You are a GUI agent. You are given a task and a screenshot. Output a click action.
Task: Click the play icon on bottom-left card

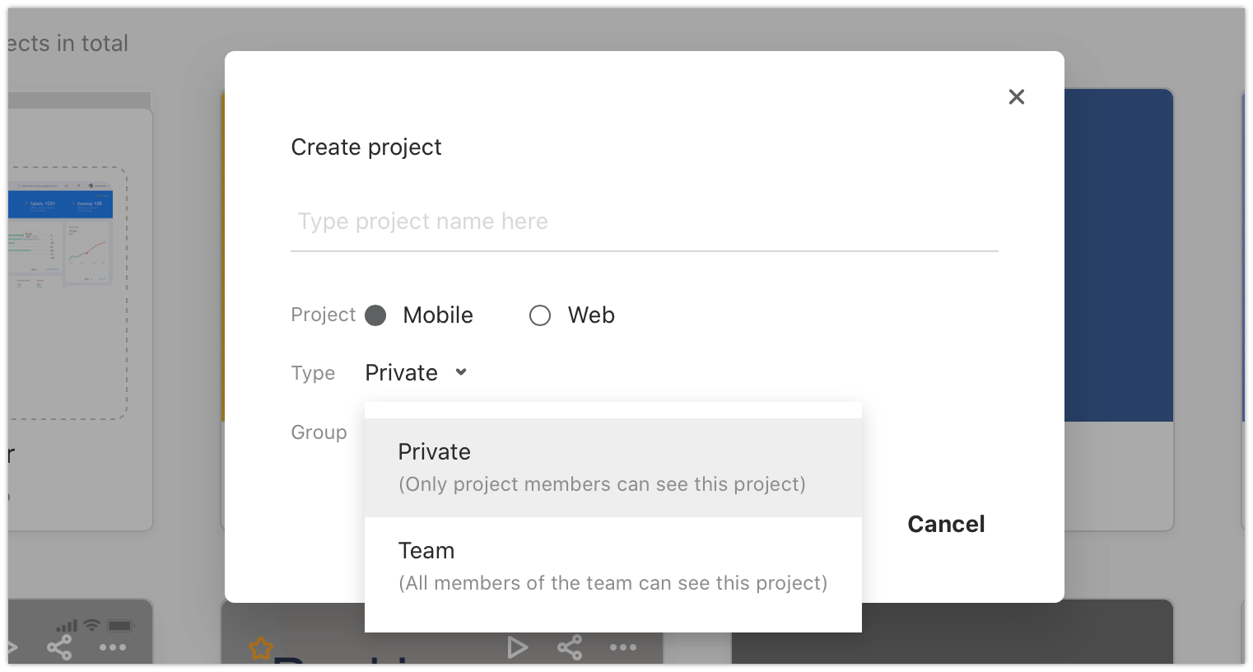13,647
